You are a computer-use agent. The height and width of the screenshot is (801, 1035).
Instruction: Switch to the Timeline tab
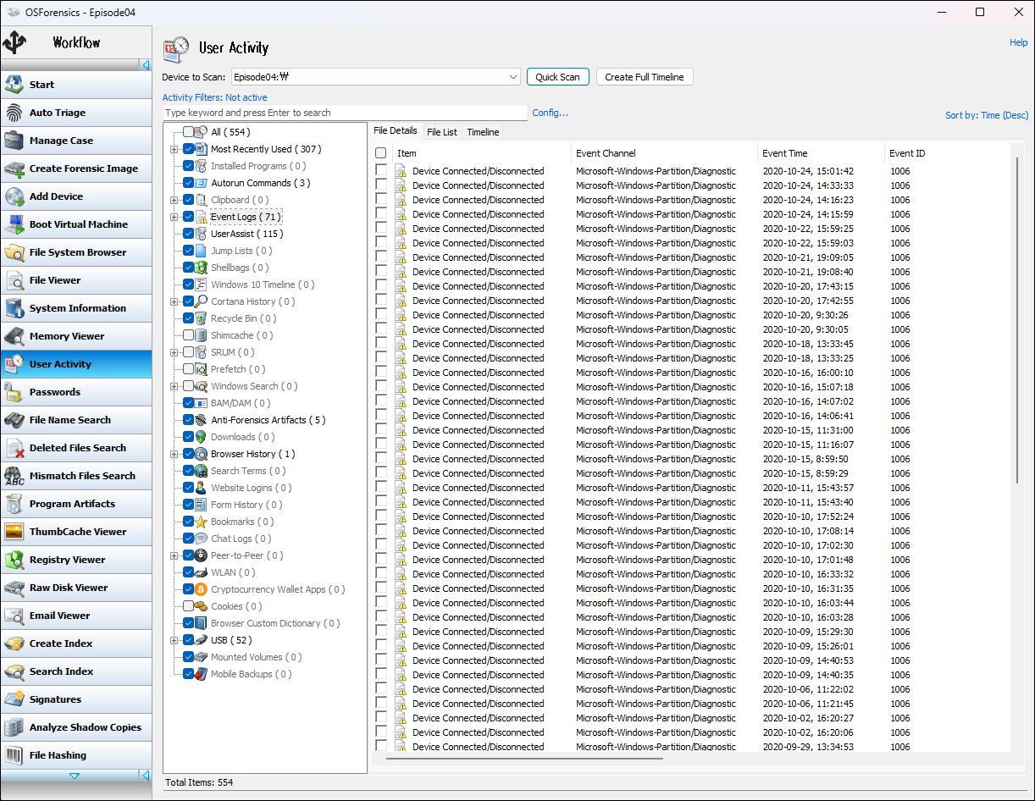(x=483, y=132)
